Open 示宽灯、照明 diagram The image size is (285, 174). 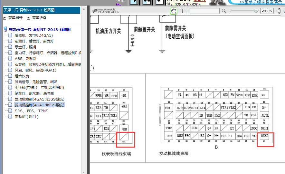click(x=25, y=47)
